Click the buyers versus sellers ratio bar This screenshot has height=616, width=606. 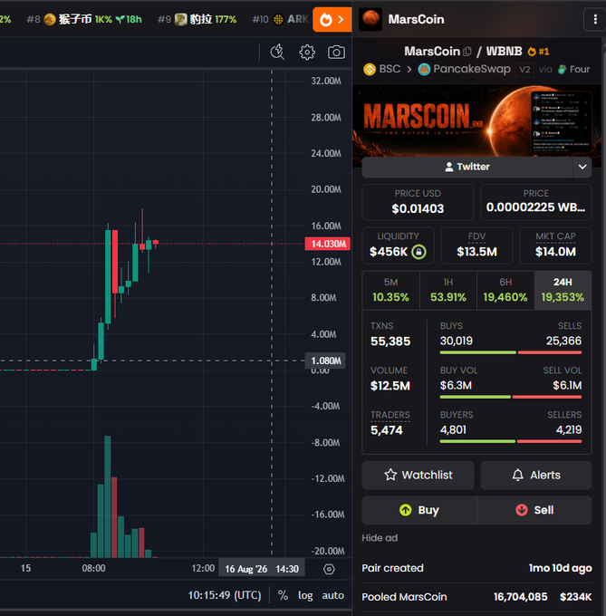511,441
